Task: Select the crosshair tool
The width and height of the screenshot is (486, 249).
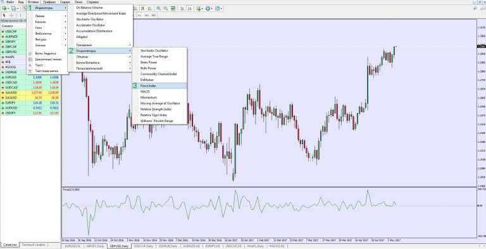Action: [x=12, y=15]
